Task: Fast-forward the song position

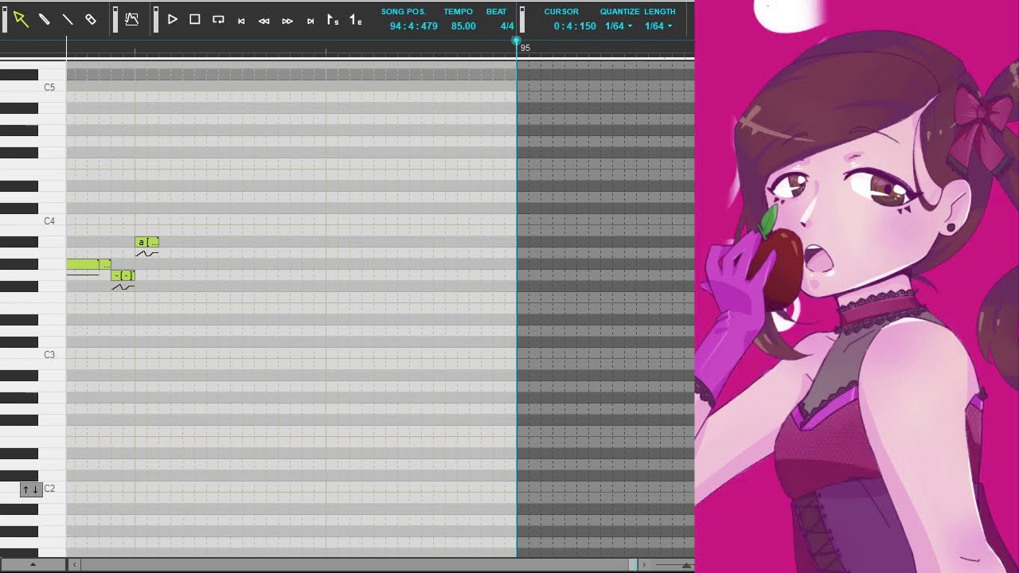Action: (x=287, y=21)
